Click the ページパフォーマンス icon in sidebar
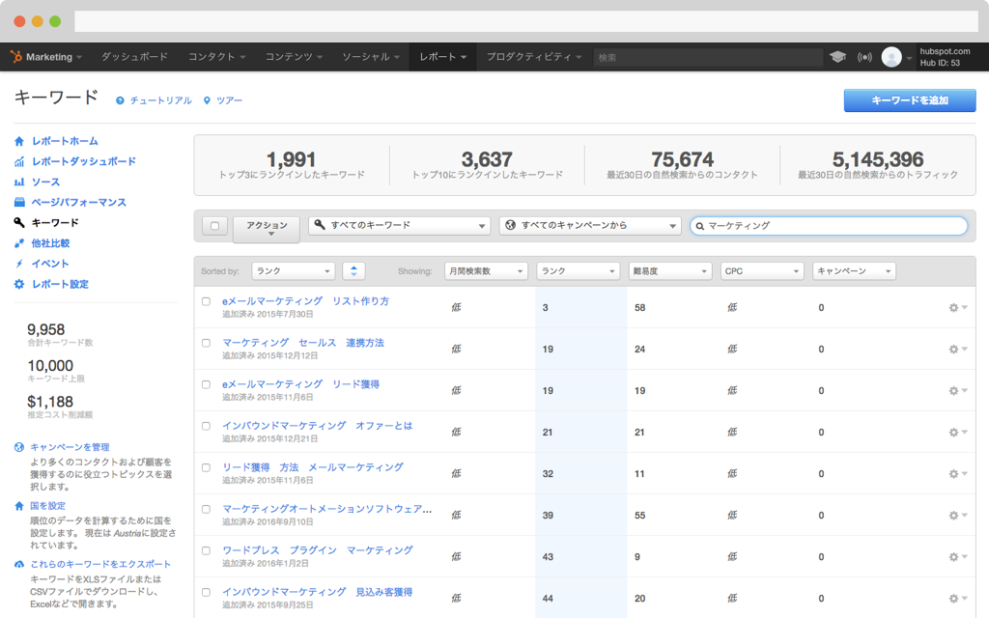 point(19,203)
